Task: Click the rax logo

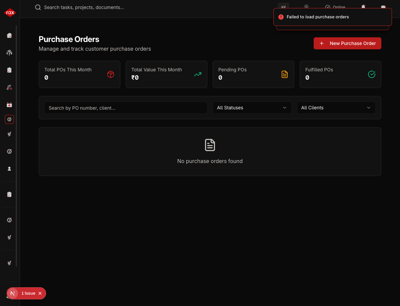Action: (10, 13)
